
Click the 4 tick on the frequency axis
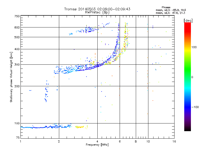coord(97,142)
